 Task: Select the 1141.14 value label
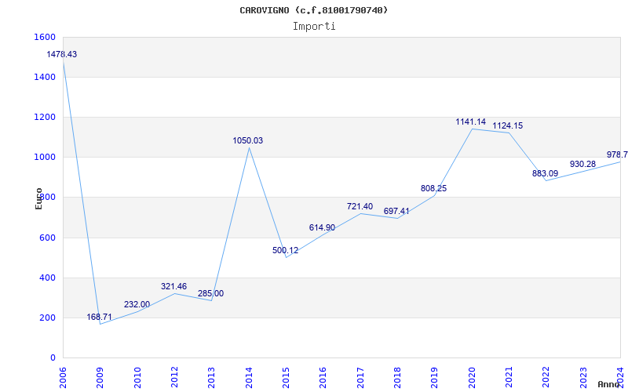pyautogui.click(x=471, y=122)
